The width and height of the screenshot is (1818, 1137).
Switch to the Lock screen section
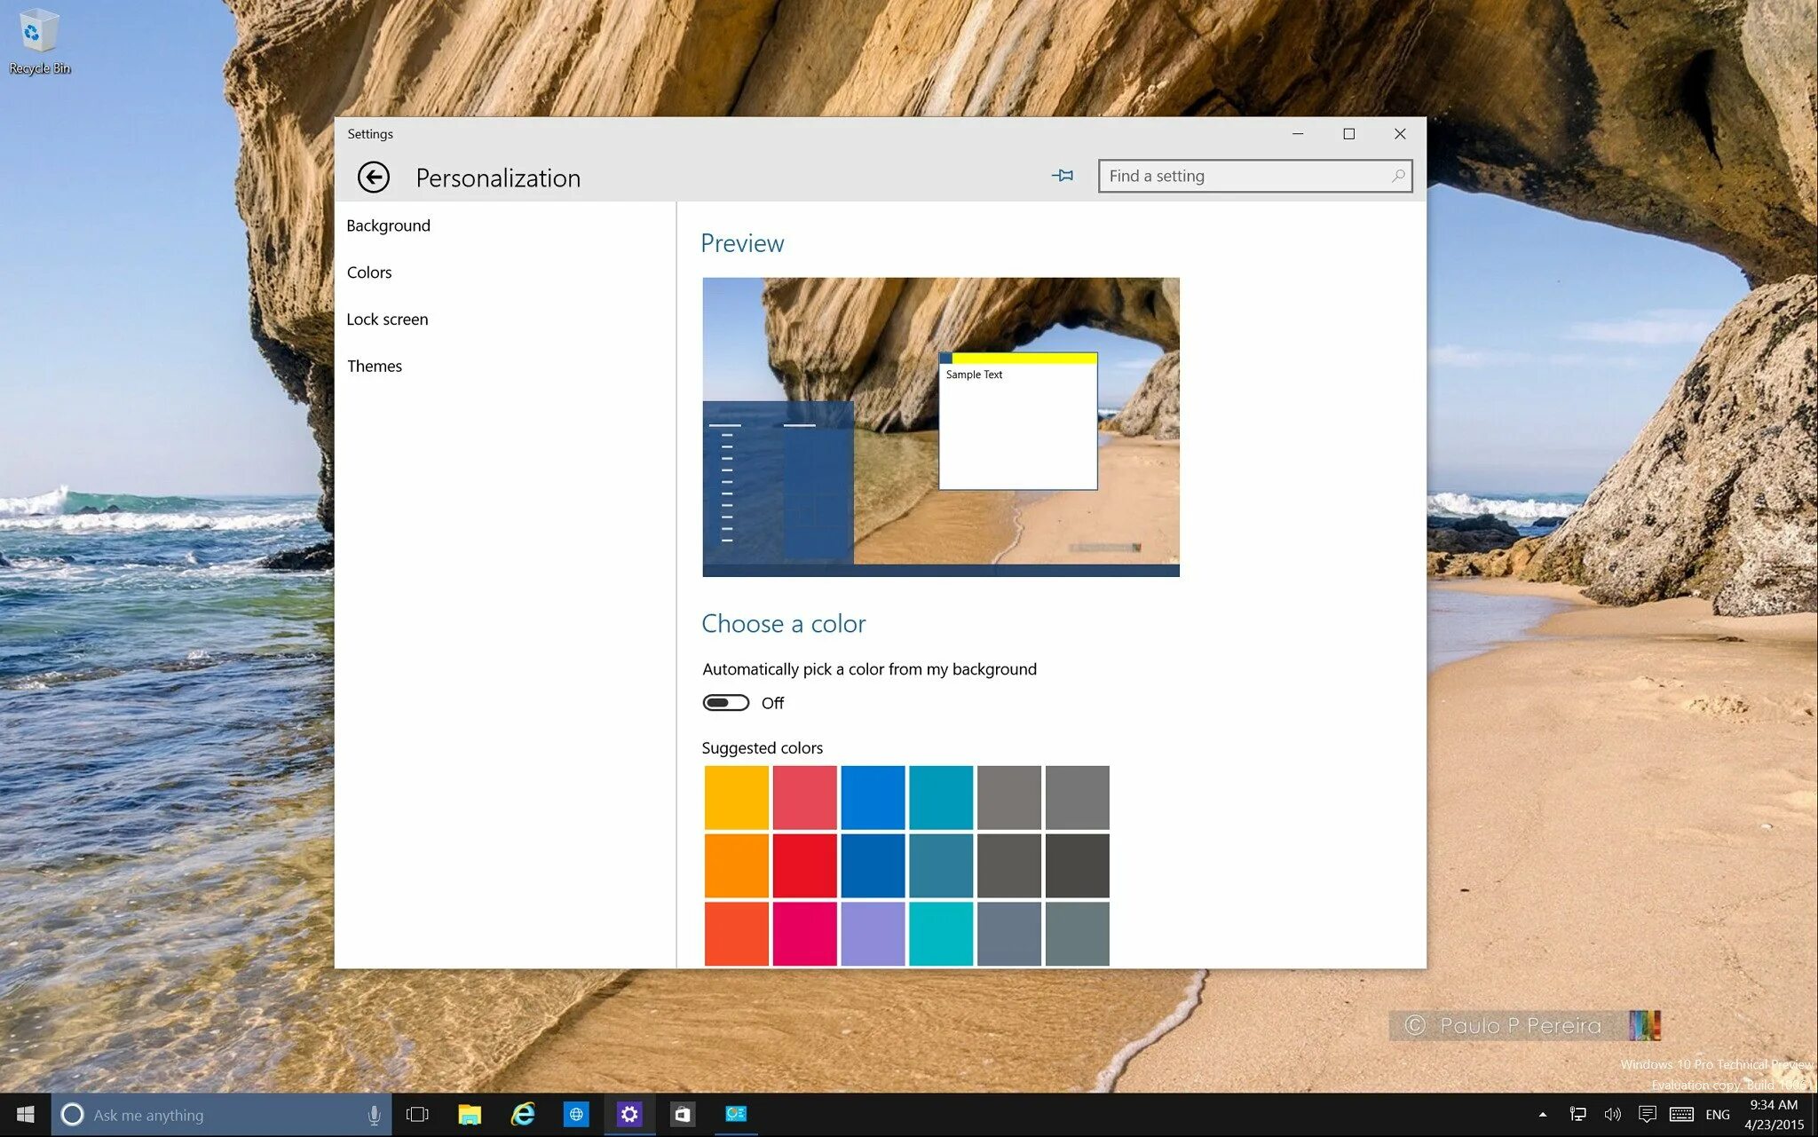coord(387,320)
